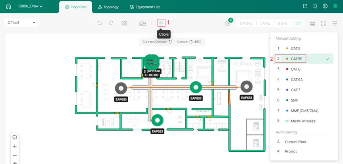Toggle the light/dark theme icon

point(315,6)
